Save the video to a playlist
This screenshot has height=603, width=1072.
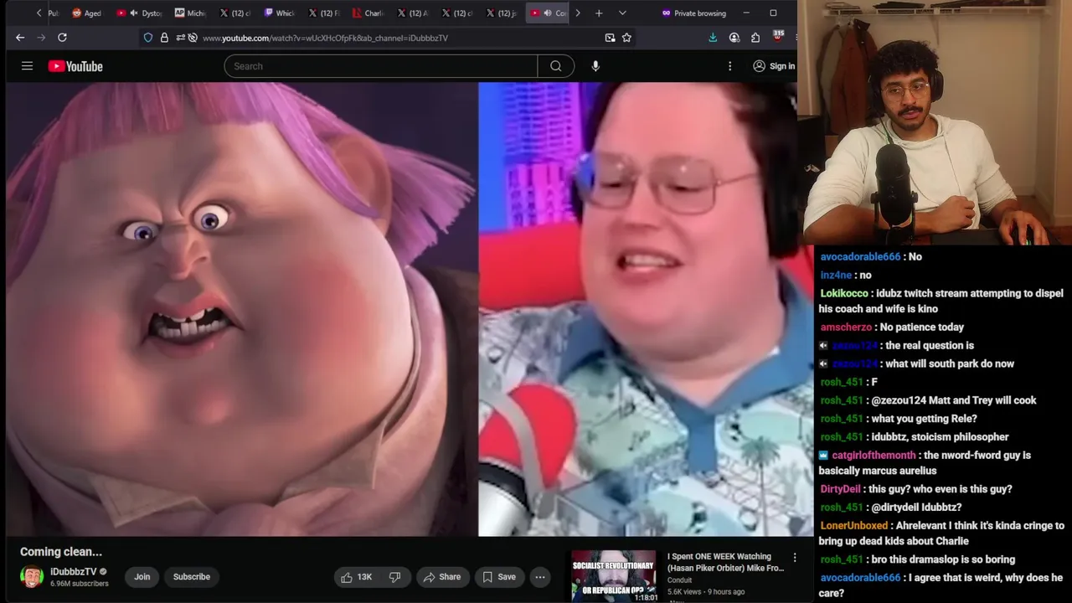[499, 577]
